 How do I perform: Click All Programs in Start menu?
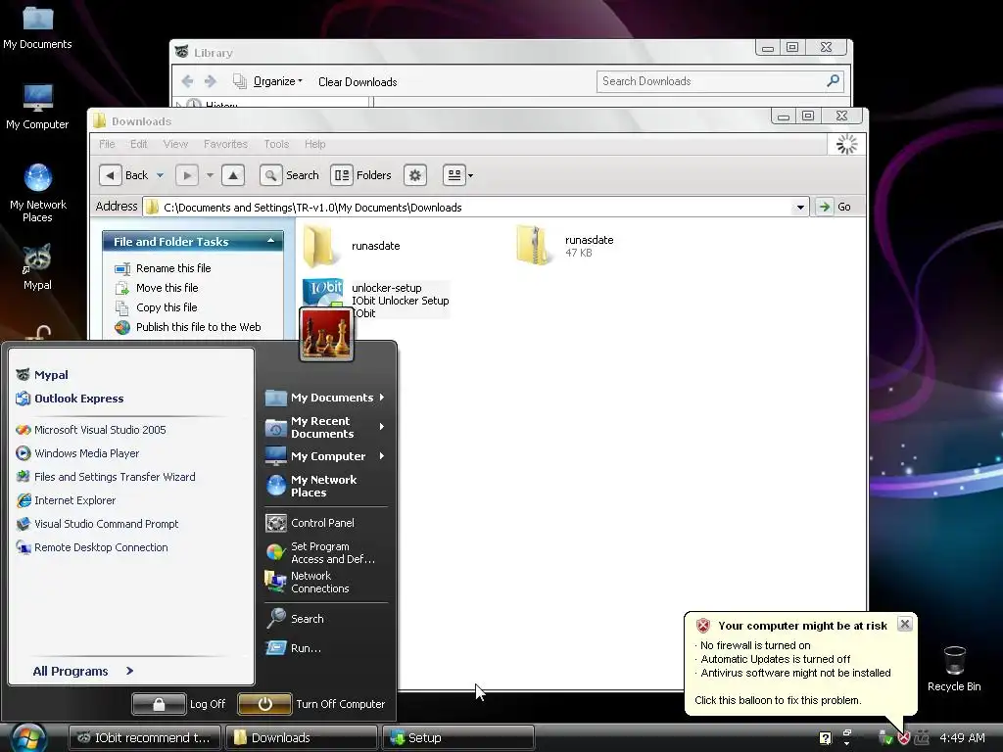pos(83,671)
